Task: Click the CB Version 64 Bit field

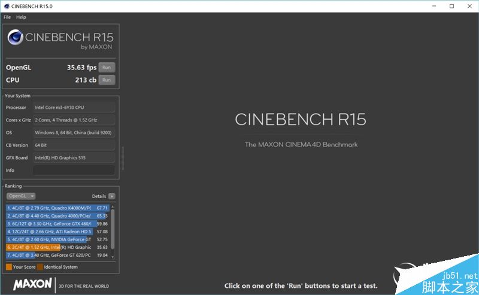Action: (x=74, y=145)
